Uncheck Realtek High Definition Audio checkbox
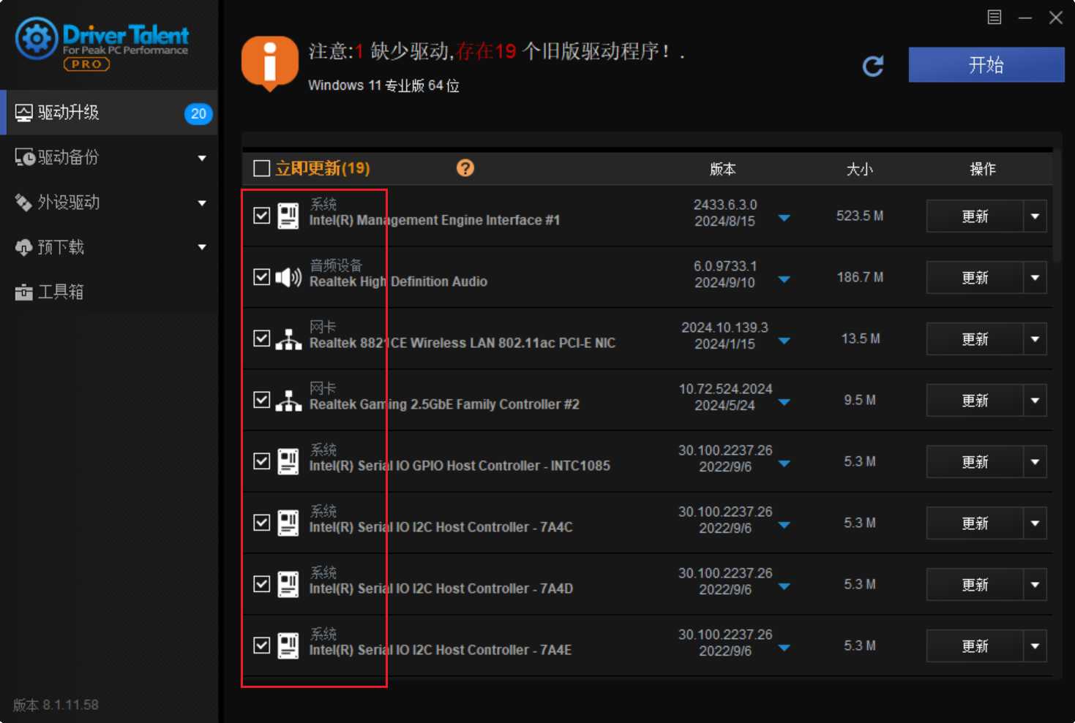The height and width of the screenshot is (723, 1075). tap(261, 277)
